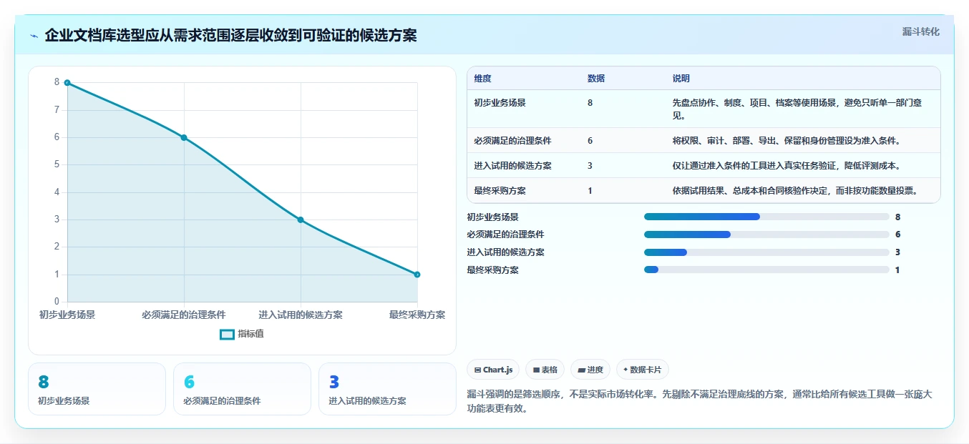Click the 数据 column header
969x444 pixels.
[596, 79]
